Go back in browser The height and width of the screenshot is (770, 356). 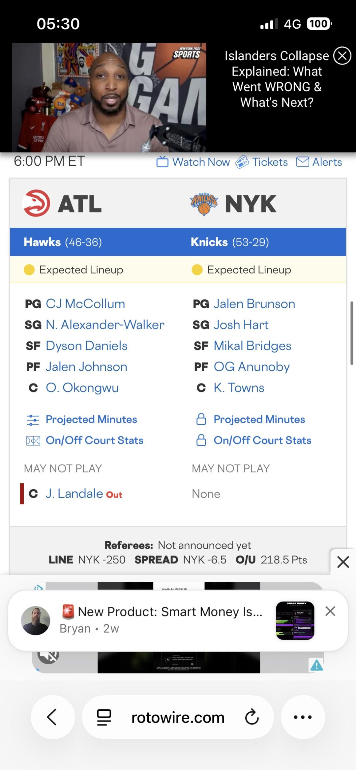coord(52,717)
